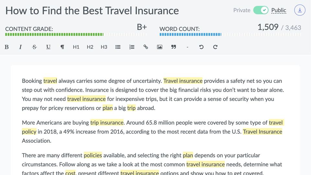Screen dimensions: 311x175
Task: Apply strikethrough formatting
Action: coord(34,47)
